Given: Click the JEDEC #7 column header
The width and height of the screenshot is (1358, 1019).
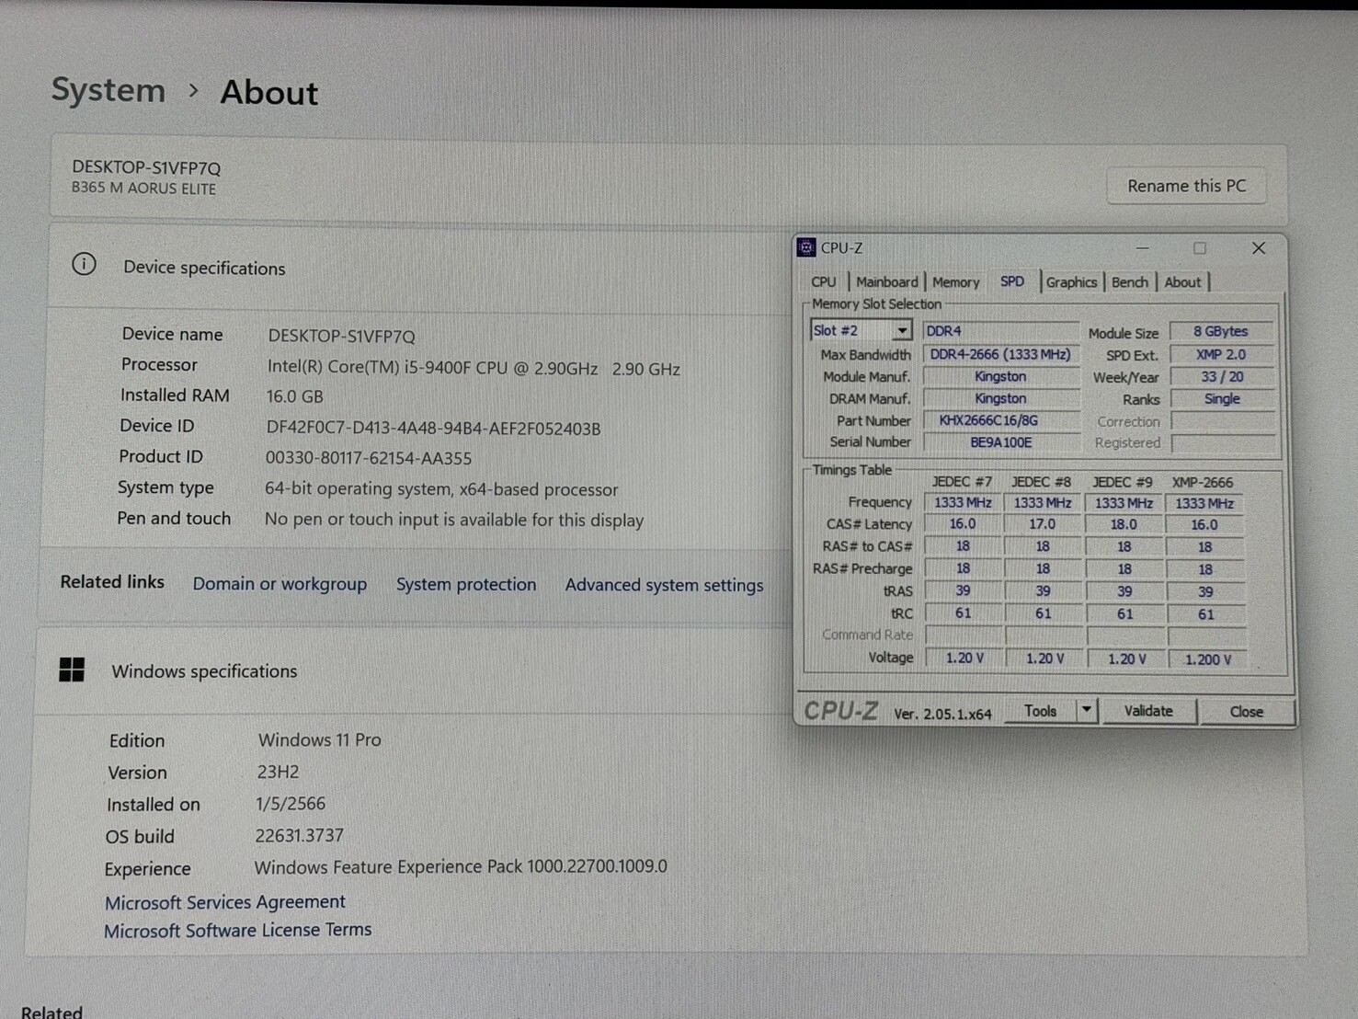Looking at the screenshot, I should coord(962,482).
